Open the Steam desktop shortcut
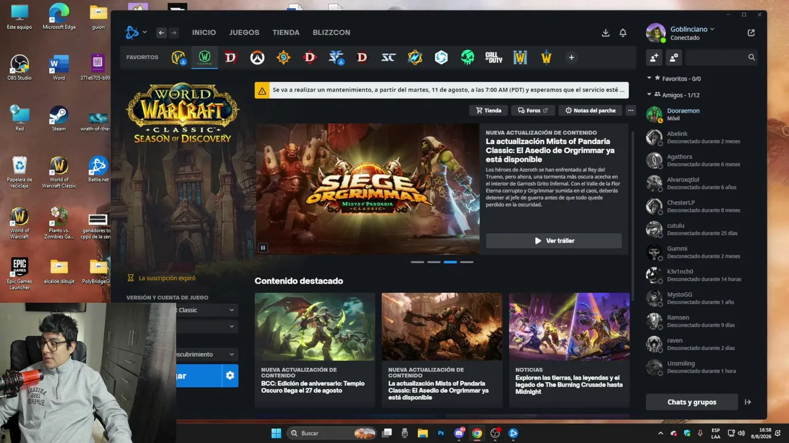This screenshot has height=443, width=789. click(x=59, y=119)
